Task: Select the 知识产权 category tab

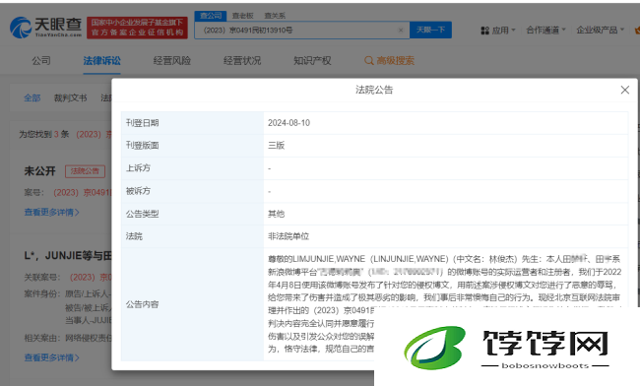Action: tap(312, 61)
